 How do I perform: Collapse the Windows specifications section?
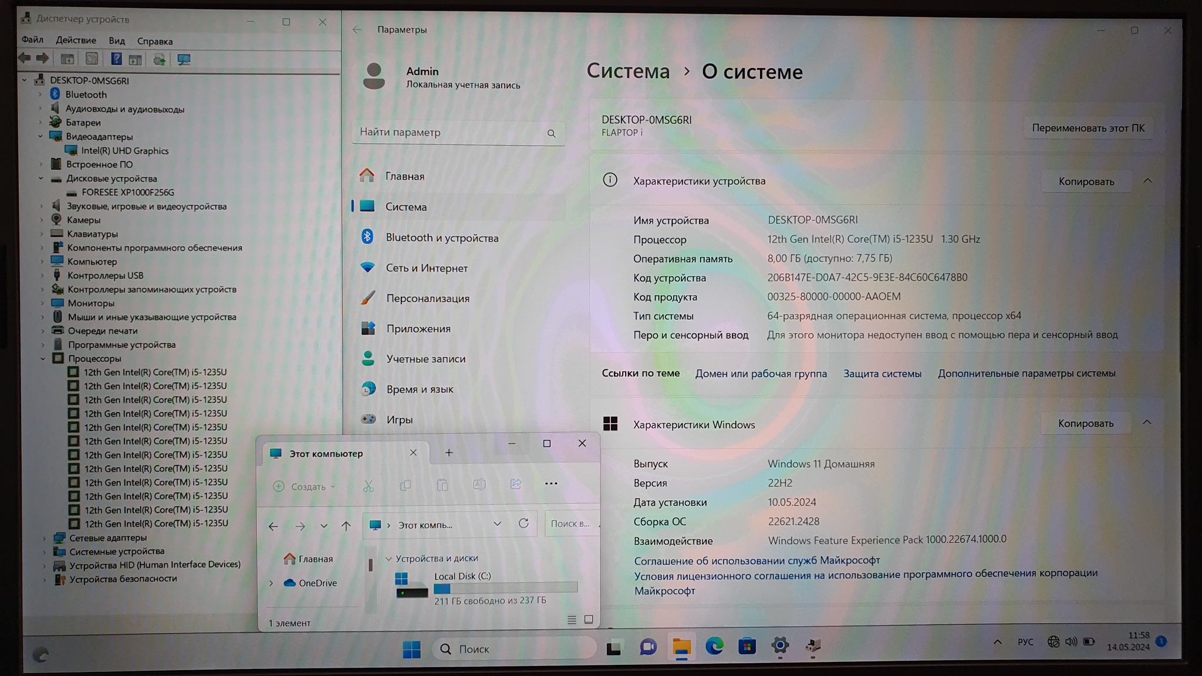click(x=1147, y=423)
